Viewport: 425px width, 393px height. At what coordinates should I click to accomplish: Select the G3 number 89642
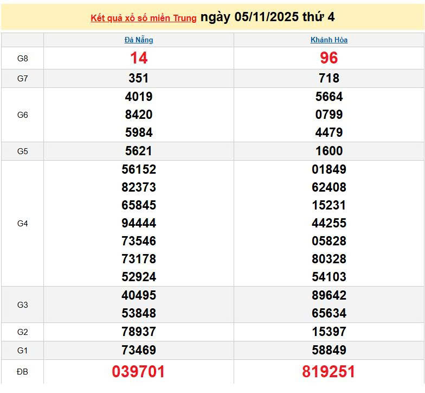click(329, 295)
